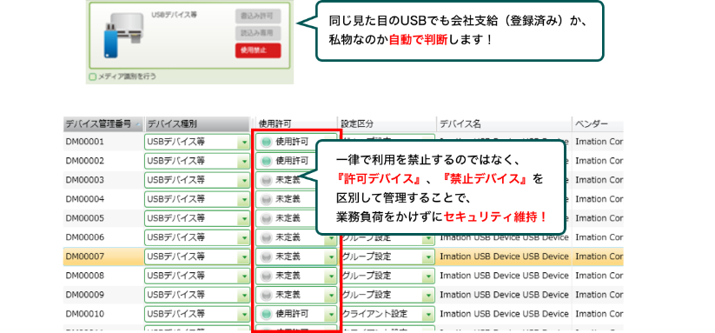Open device type dropdown for DM00006

[x=244, y=237]
